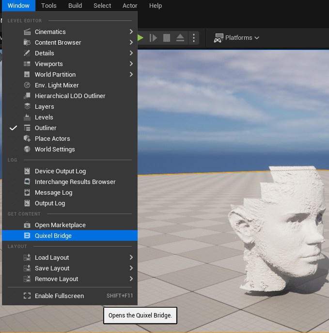Click the Step Frame advance icon
Screen dimensions: 329x333
pos(153,38)
